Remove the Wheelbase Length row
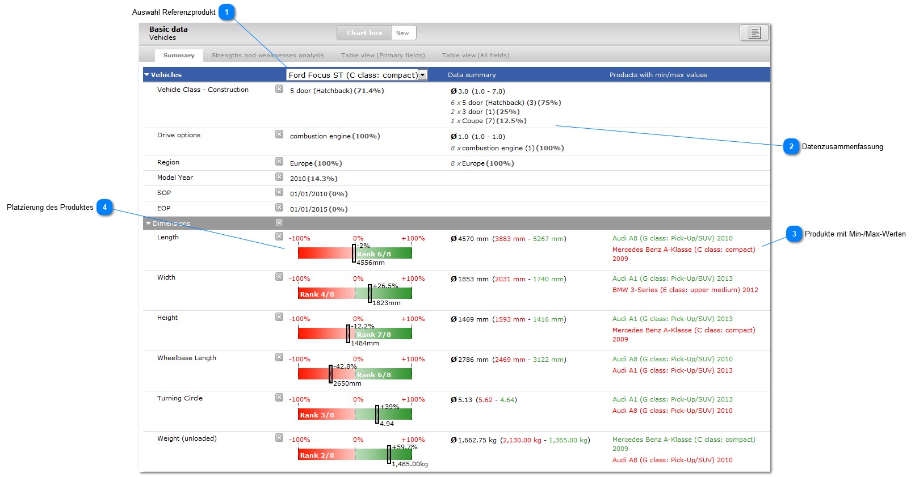 [279, 357]
